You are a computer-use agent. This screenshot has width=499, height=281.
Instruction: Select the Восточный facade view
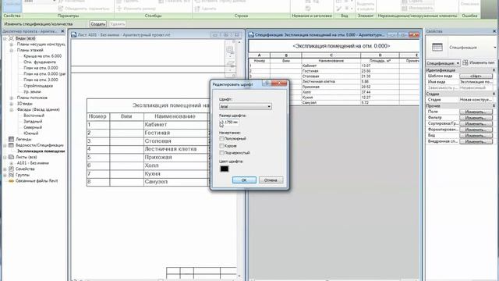coord(34,116)
